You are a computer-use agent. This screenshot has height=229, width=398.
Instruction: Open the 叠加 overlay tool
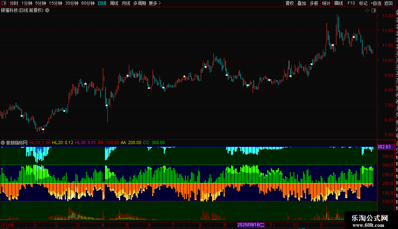(x=301, y=3)
